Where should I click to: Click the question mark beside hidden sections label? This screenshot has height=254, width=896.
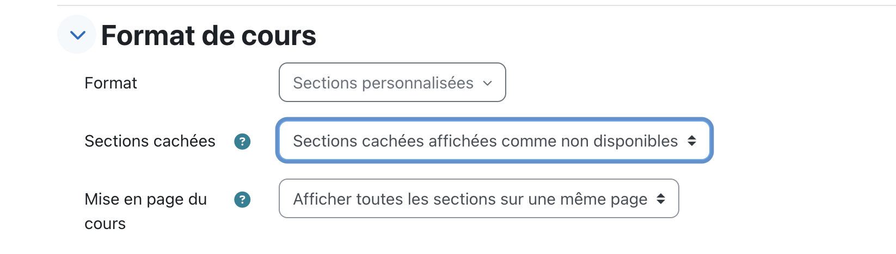coord(242,142)
